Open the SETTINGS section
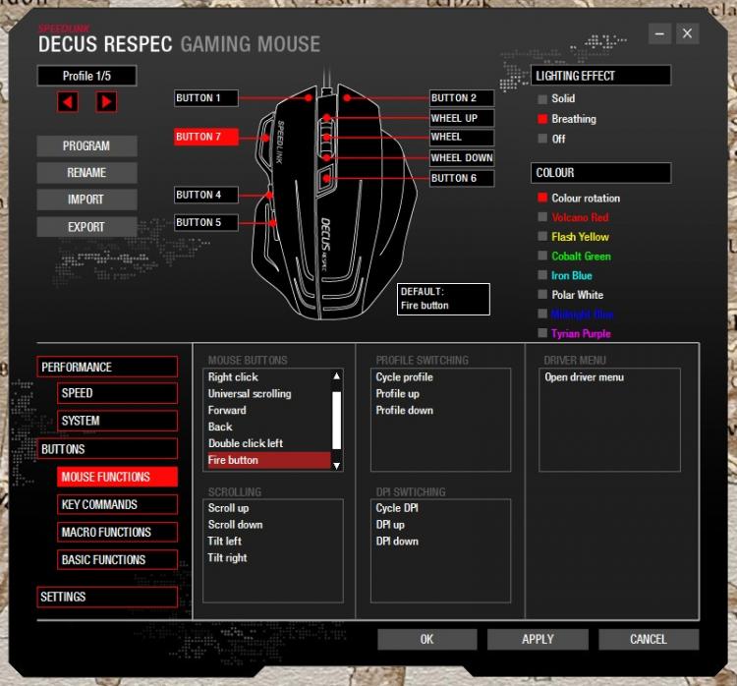This screenshot has height=686, width=737. click(x=107, y=598)
